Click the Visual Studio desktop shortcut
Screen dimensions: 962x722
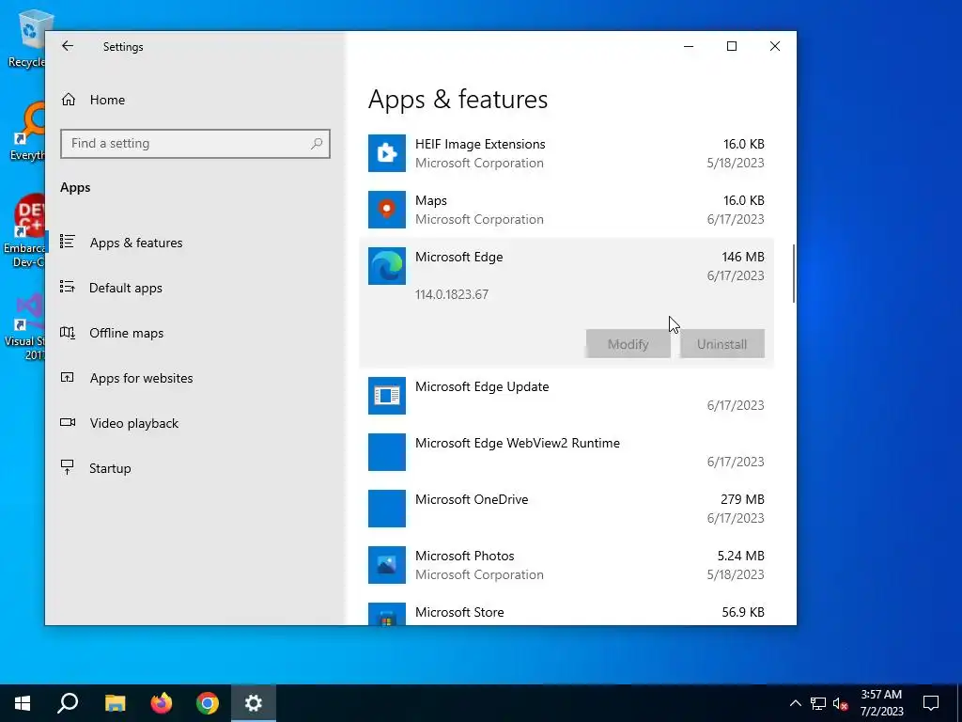click(x=25, y=326)
